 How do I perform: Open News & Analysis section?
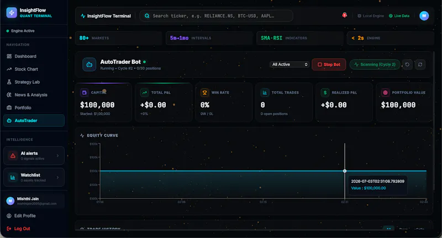(x=34, y=95)
